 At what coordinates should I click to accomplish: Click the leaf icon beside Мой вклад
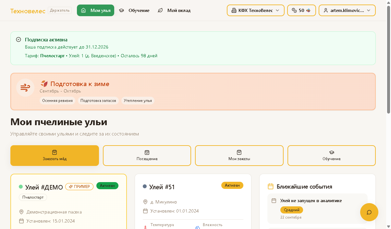pos(160,10)
